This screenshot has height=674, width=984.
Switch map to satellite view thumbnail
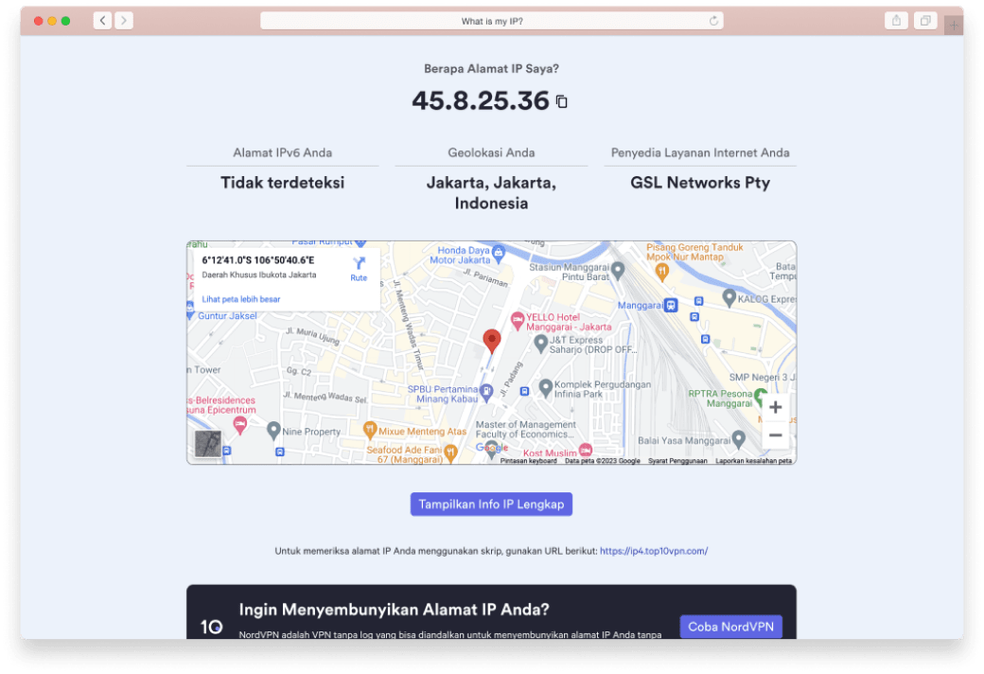(x=208, y=444)
